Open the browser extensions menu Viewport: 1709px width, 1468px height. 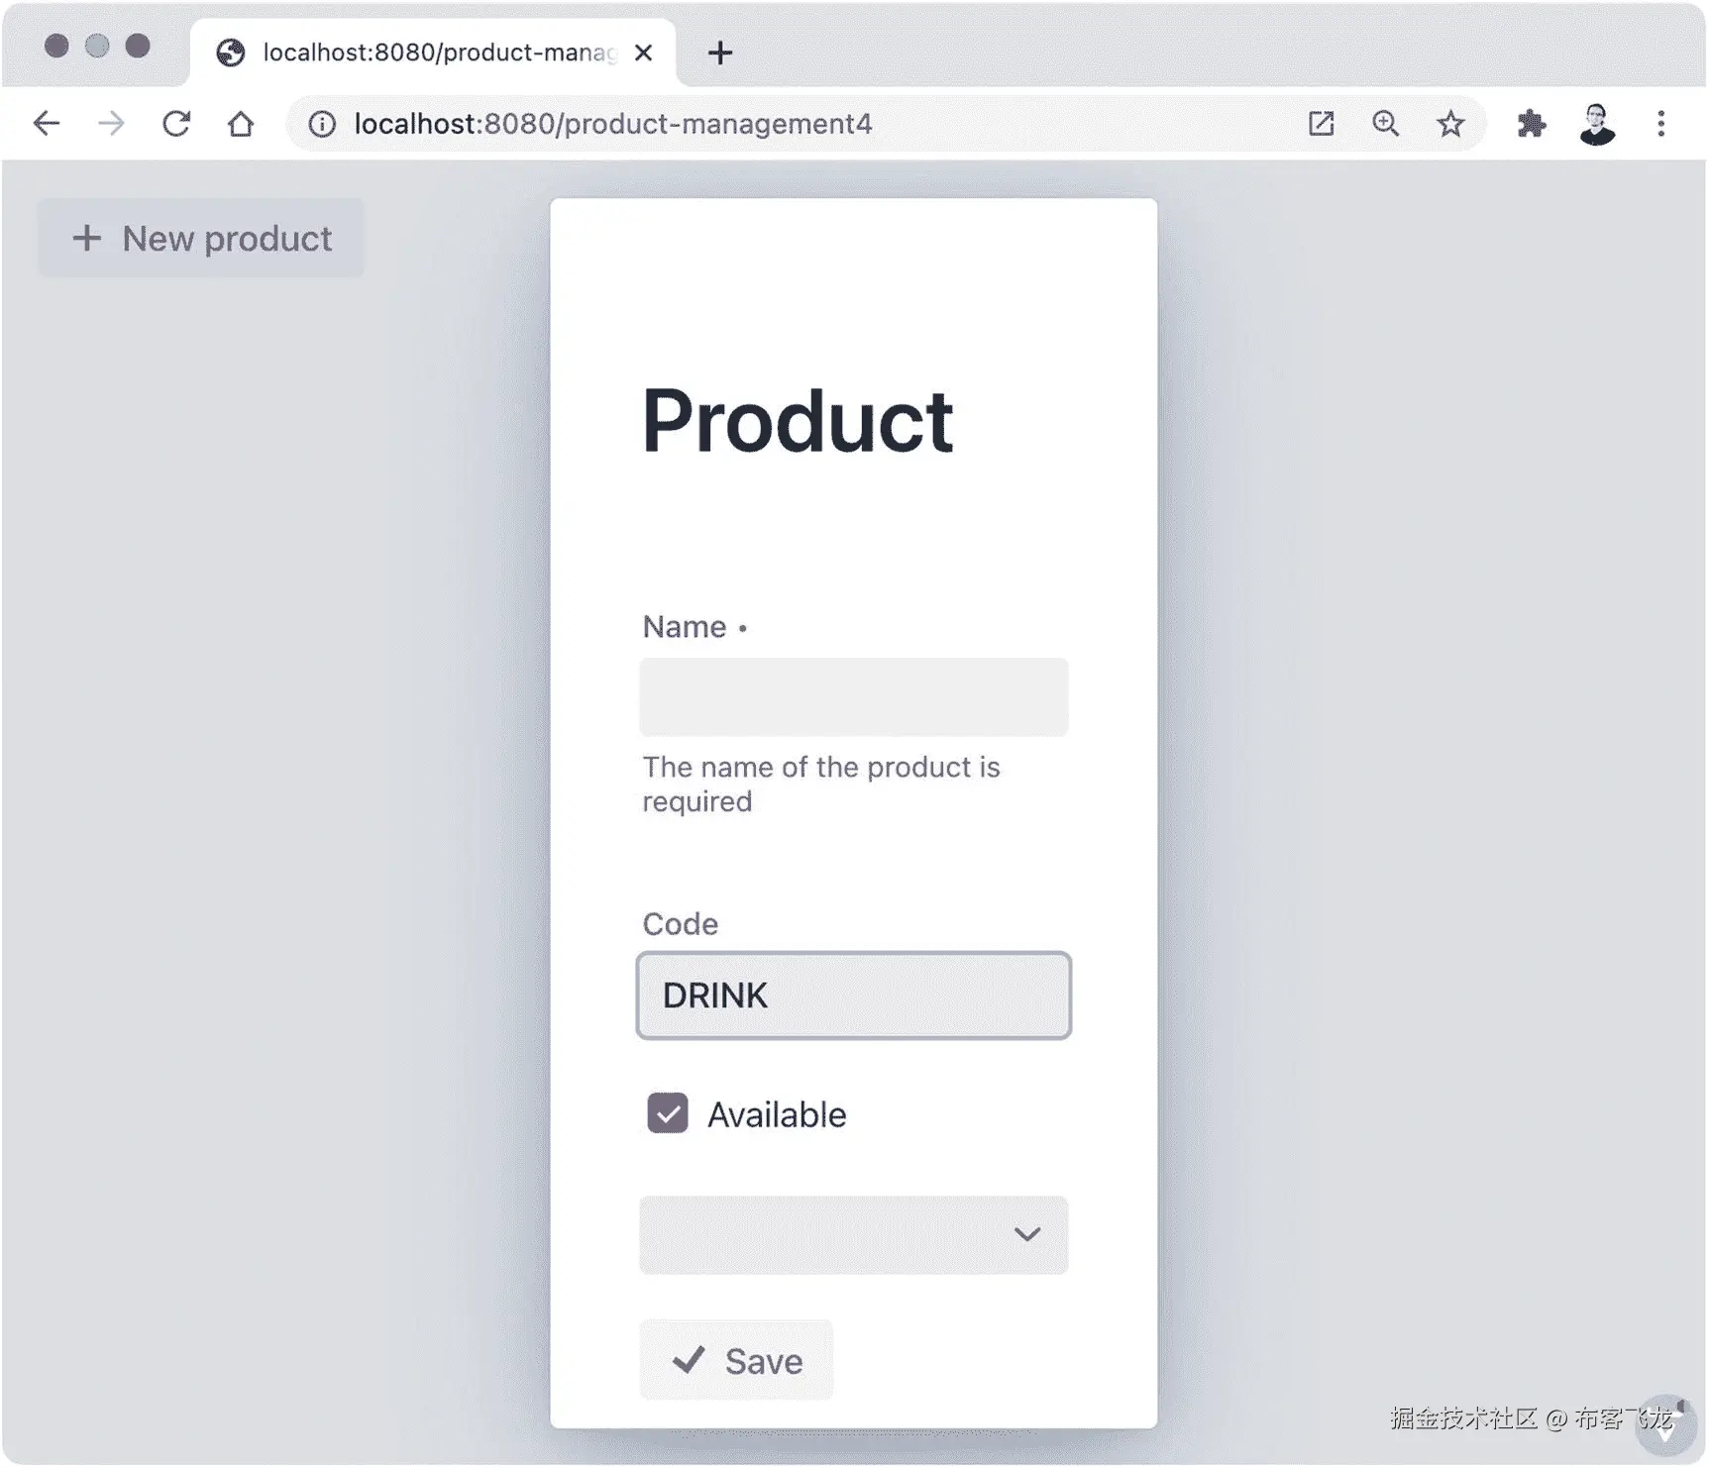pyautogui.click(x=1532, y=124)
